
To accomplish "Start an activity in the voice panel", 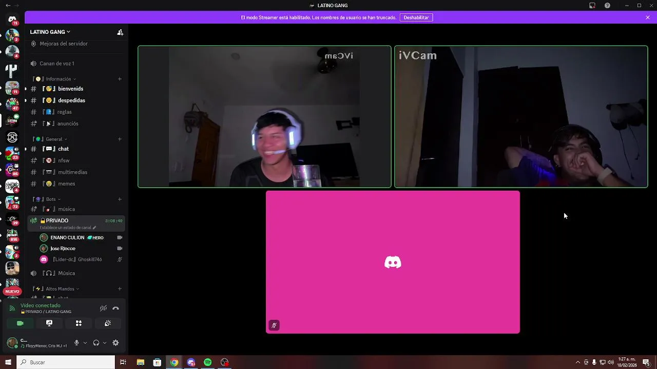I will point(79,323).
